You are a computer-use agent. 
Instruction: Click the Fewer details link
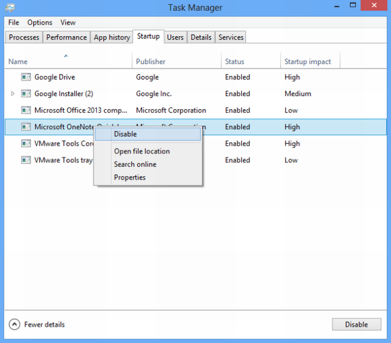coord(45,324)
